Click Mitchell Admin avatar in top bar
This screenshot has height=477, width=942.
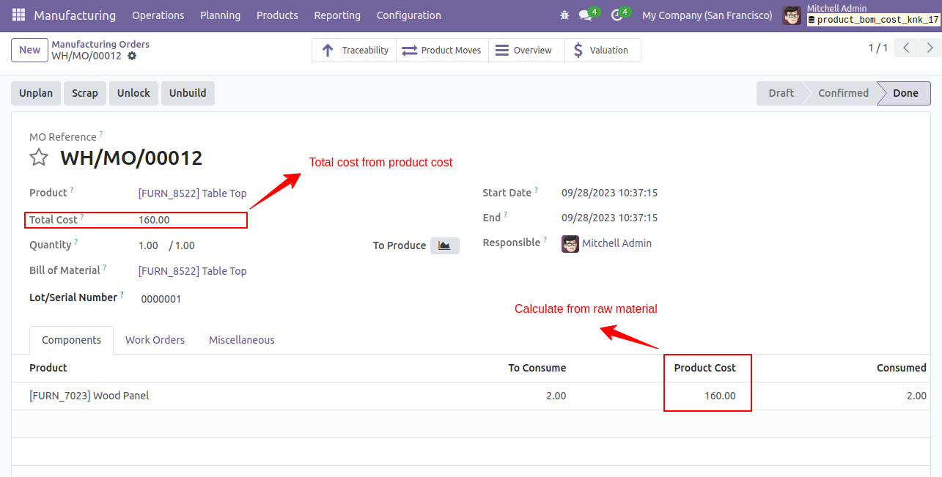click(792, 15)
